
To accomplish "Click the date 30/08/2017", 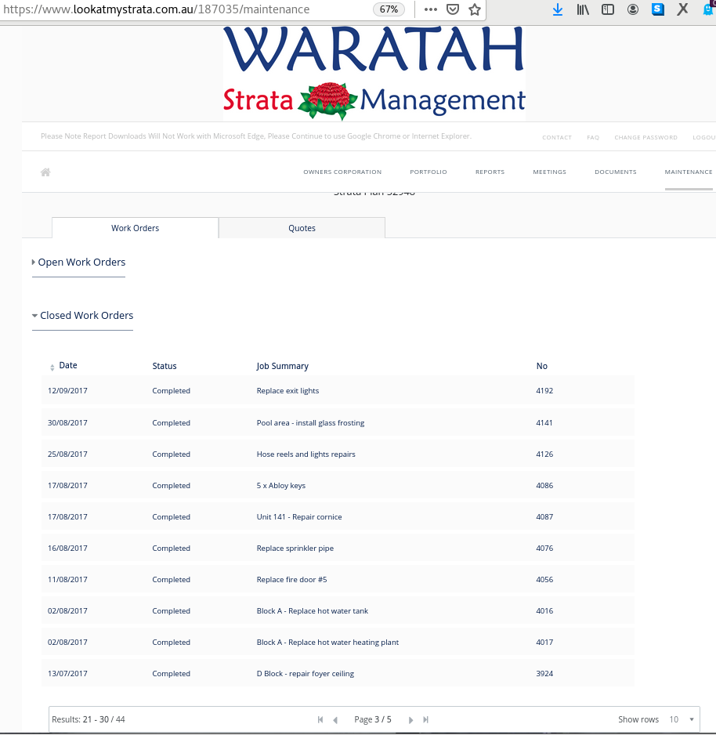I will point(67,423).
